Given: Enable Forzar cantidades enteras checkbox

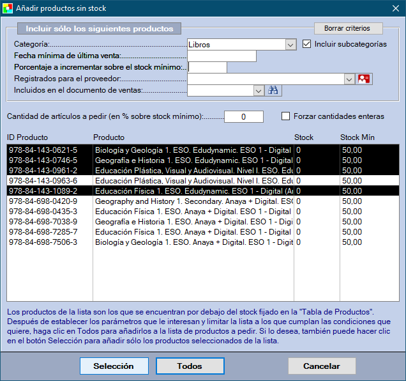Looking at the screenshot, I should pyautogui.click(x=286, y=116).
